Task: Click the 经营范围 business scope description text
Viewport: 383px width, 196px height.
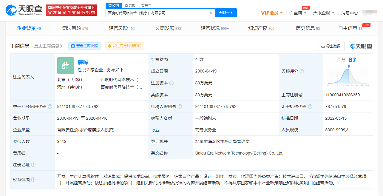Action: click(211, 180)
